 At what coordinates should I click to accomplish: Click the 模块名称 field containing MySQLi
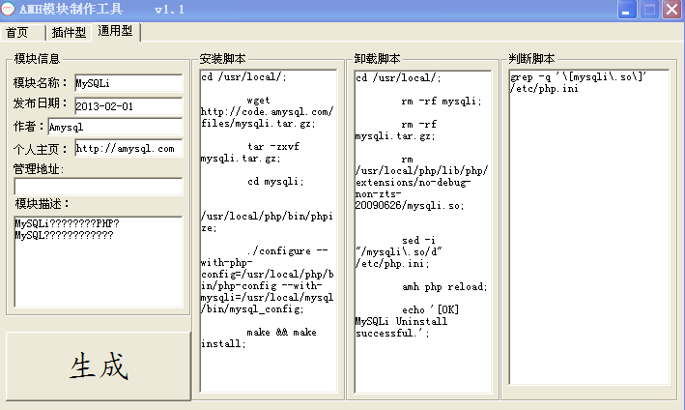pos(128,83)
